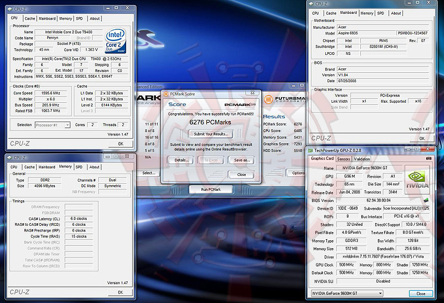
Task: Save the GPU BIOS using the chip icon
Action: [426, 200]
